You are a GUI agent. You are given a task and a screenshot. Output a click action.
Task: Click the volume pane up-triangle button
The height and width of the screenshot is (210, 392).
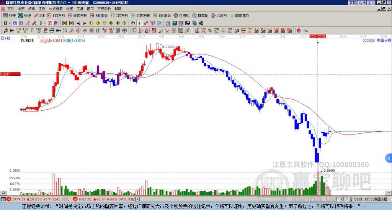[x=3, y=192]
